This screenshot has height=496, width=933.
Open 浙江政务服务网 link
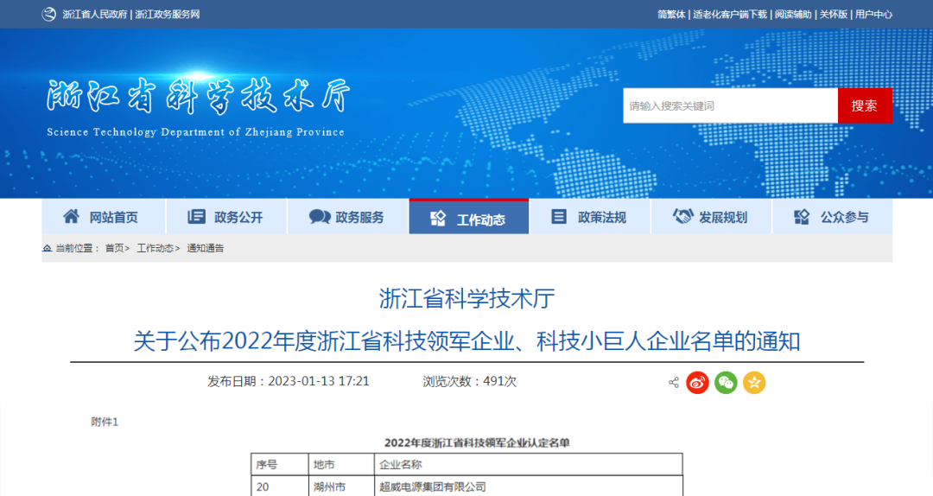coord(168,15)
